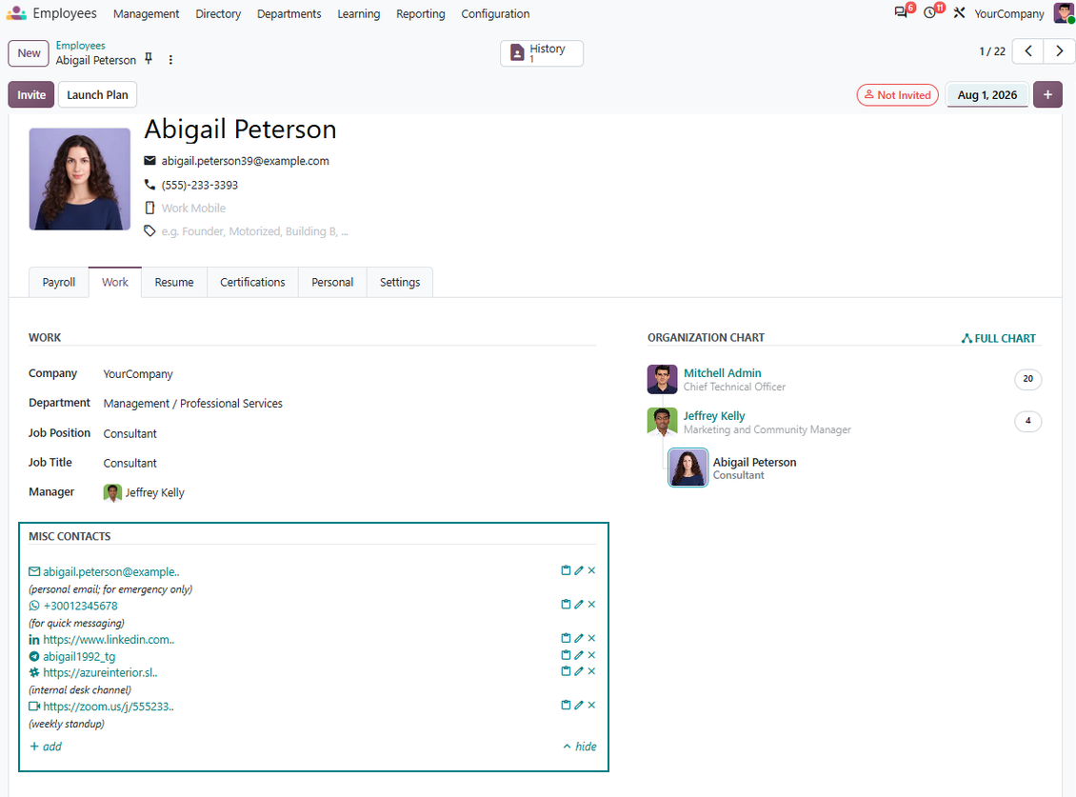Open the Department field dropdown
This screenshot has height=797, width=1076.
[193, 404]
